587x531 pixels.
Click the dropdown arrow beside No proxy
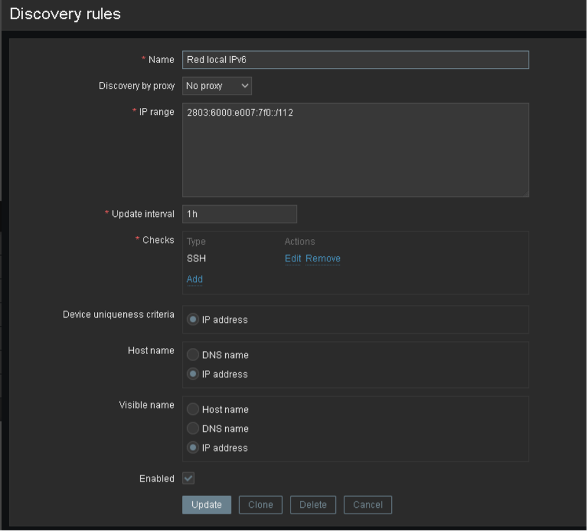point(245,86)
